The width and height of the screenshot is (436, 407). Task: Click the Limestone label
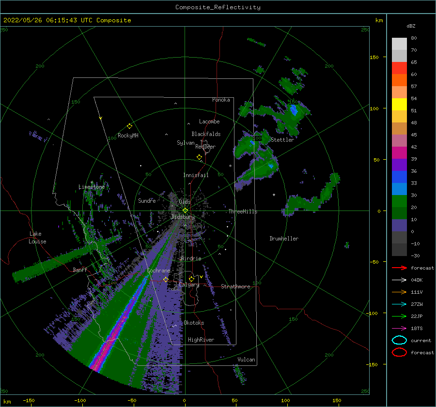tap(92, 187)
